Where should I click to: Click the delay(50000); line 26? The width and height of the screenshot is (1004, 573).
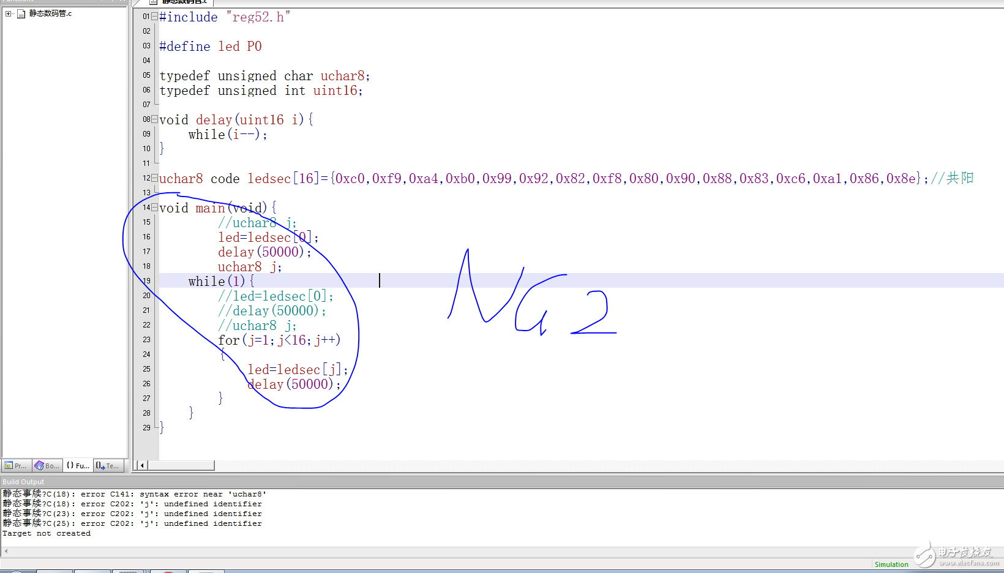point(294,384)
